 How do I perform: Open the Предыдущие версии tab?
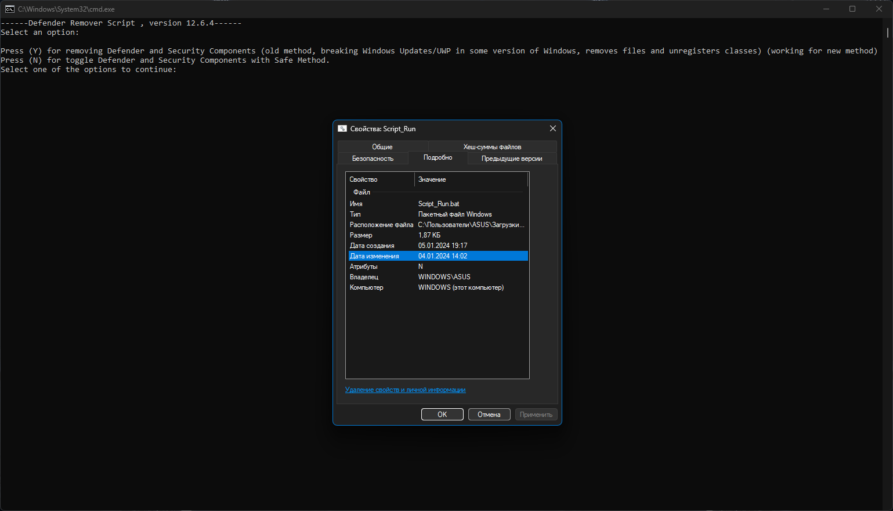point(512,159)
